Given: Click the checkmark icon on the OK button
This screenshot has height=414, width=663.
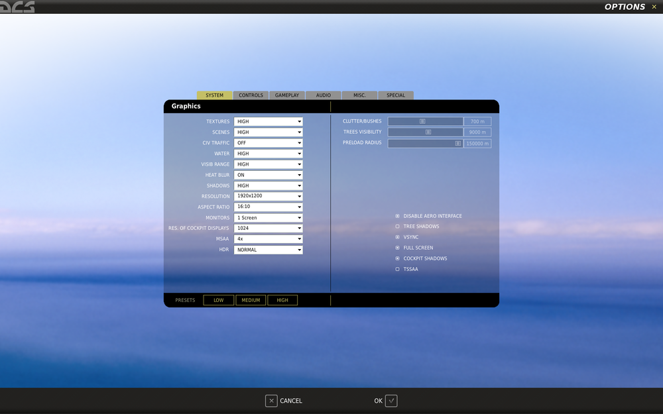Looking at the screenshot, I should [392, 401].
